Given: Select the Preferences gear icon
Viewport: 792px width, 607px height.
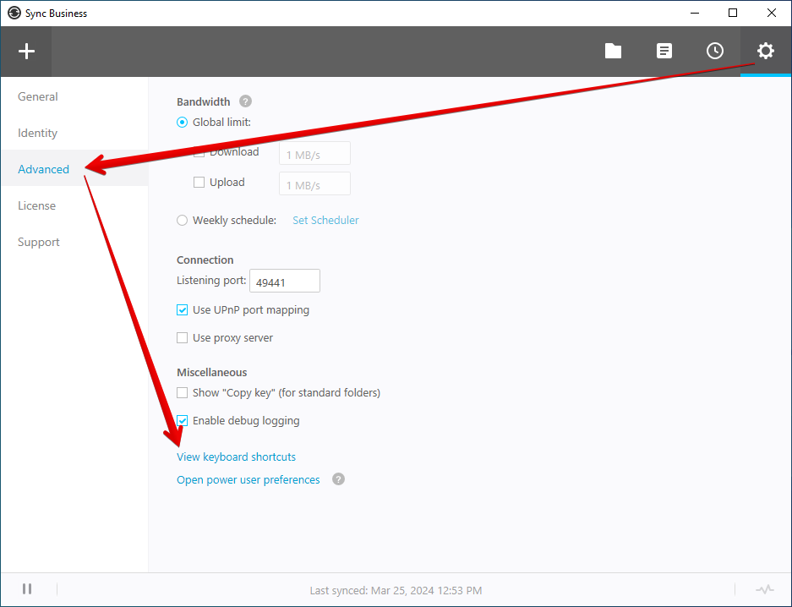Looking at the screenshot, I should (x=765, y=51).
